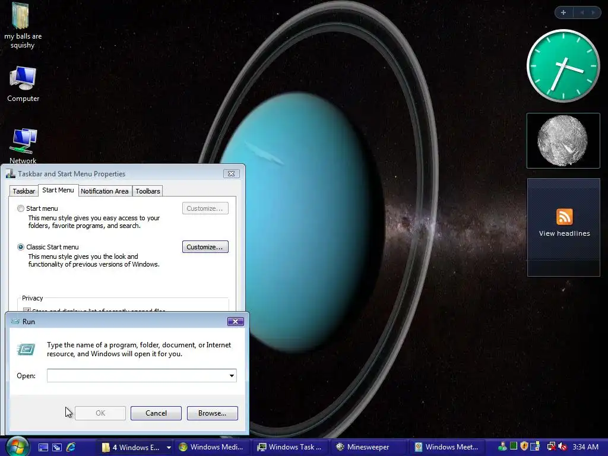This screenshot has width=608, height=456.
Task: Switch to the Notification Area tab
Action: click(104, 191)
